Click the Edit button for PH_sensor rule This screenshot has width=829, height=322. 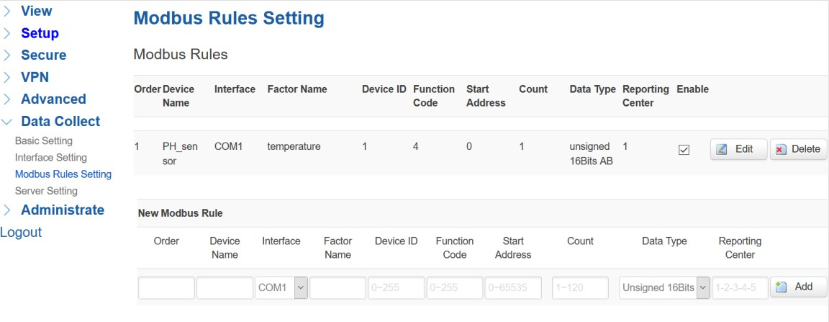coord(738,149)
